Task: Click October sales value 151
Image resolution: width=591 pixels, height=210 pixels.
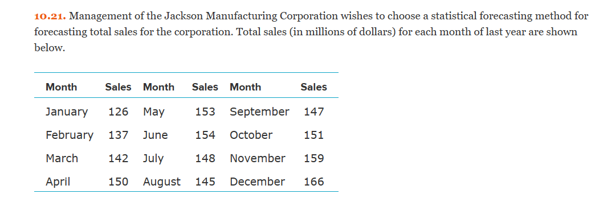Action: coord(314,135)
